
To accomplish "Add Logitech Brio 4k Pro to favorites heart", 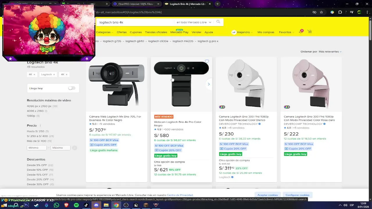I will coord(207,62).
